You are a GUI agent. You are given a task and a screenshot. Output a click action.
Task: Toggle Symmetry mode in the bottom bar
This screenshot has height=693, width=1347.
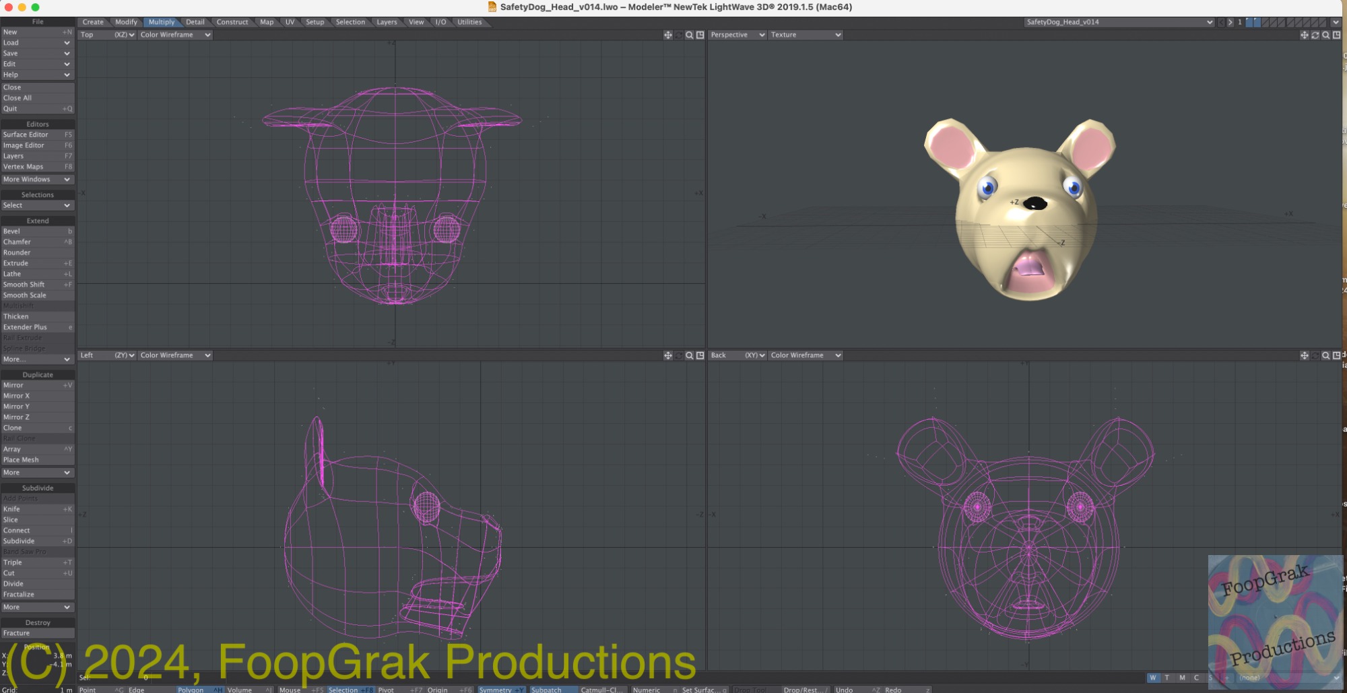[x=501, y=690]
